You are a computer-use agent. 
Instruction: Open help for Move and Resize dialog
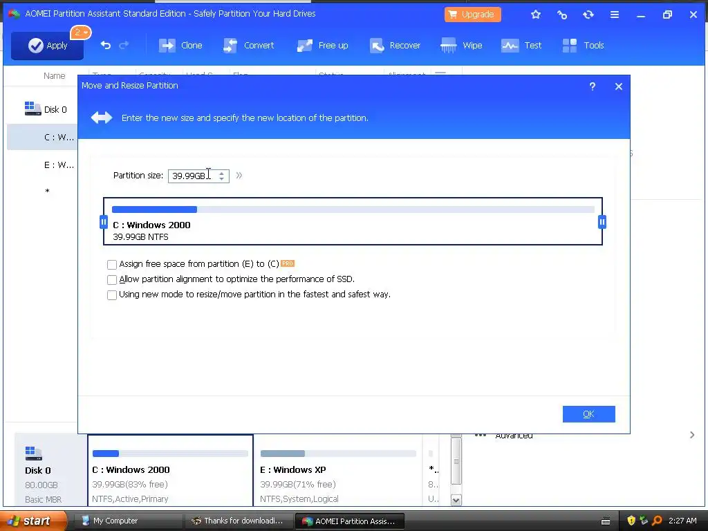593,86
